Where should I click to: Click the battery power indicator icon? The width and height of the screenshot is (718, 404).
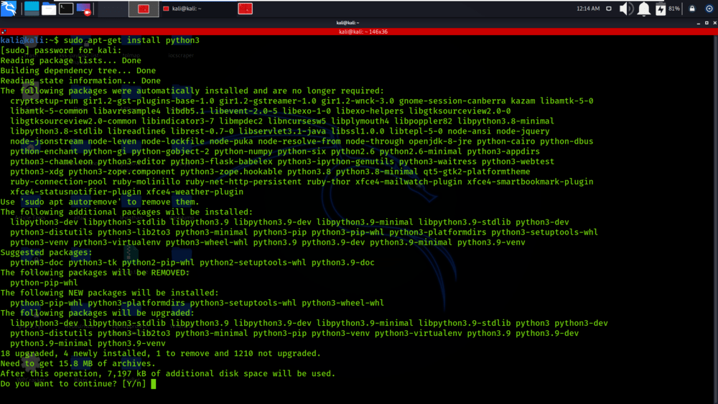tap(661, 9)
